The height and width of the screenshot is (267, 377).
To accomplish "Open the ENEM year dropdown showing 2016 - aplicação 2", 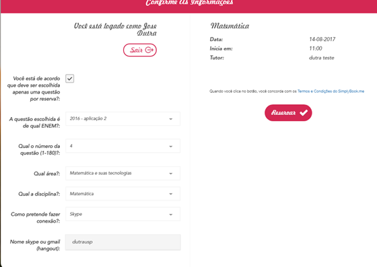I will pos(123,118).
